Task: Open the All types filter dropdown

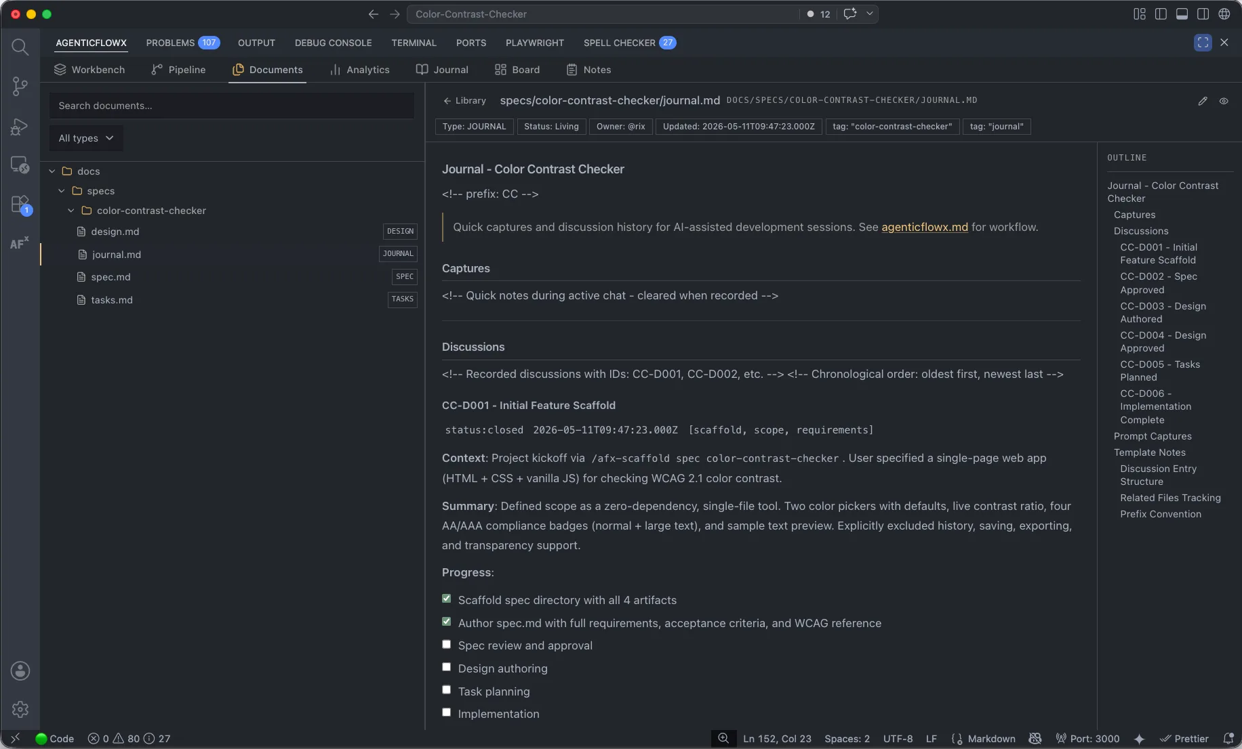Action: click(x=86, y=138)
